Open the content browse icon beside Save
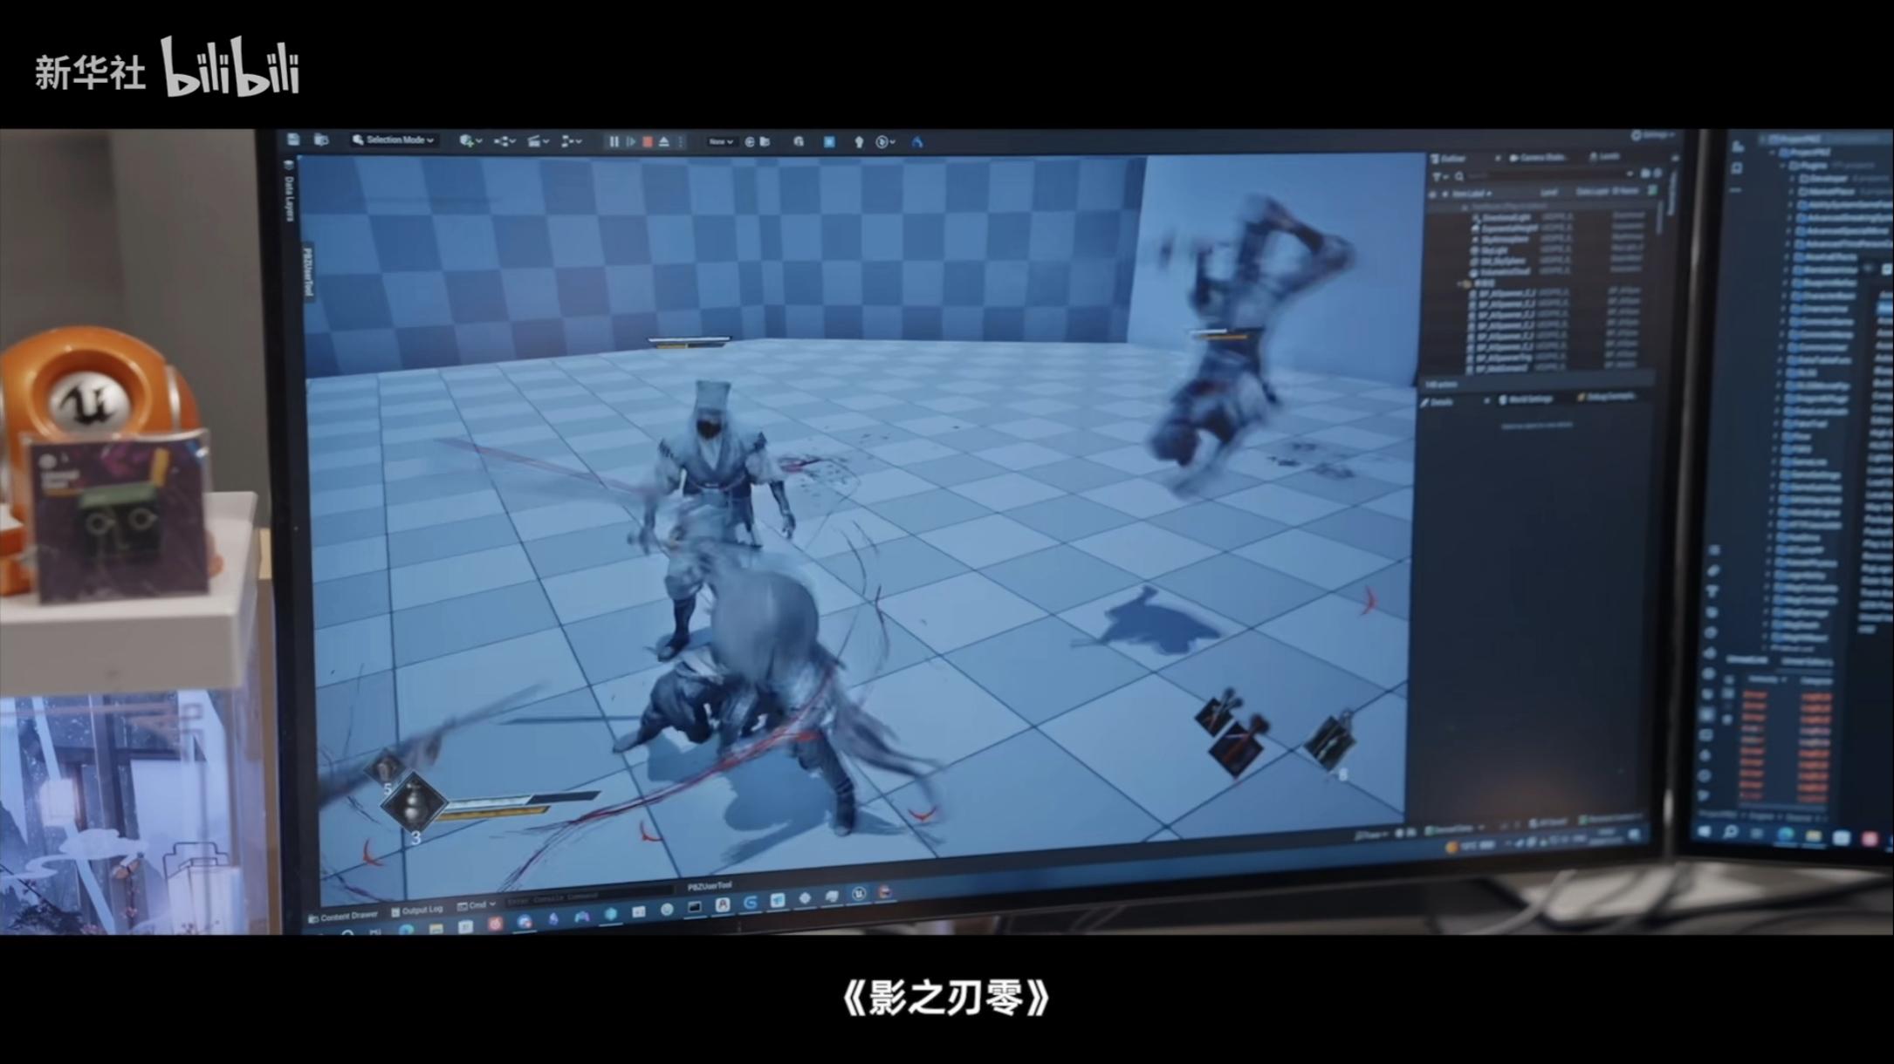The image size is (1894, 1064). point(321,140)
